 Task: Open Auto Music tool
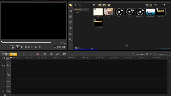pyautogui.click(x=51, y=54)
